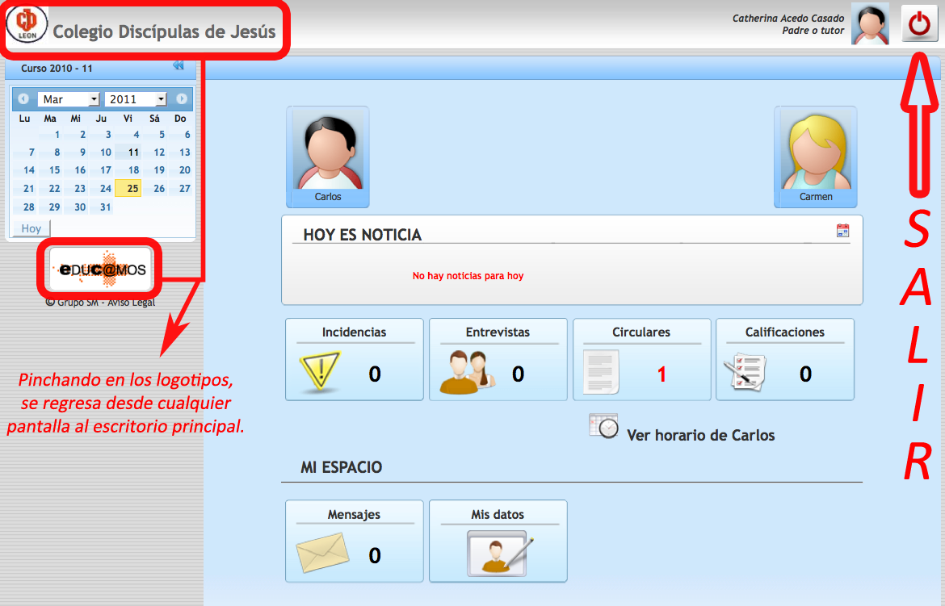This screenshot has width=945, height=606.
Task: Click the Incidencias count 0
Action: click(x=375, y=374)
